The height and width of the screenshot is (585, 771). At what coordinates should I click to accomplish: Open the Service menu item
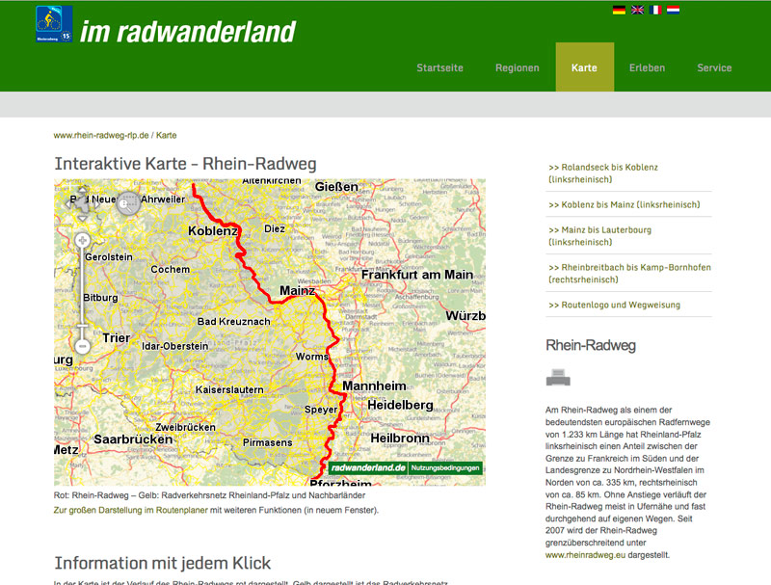(x=714, y=67)
